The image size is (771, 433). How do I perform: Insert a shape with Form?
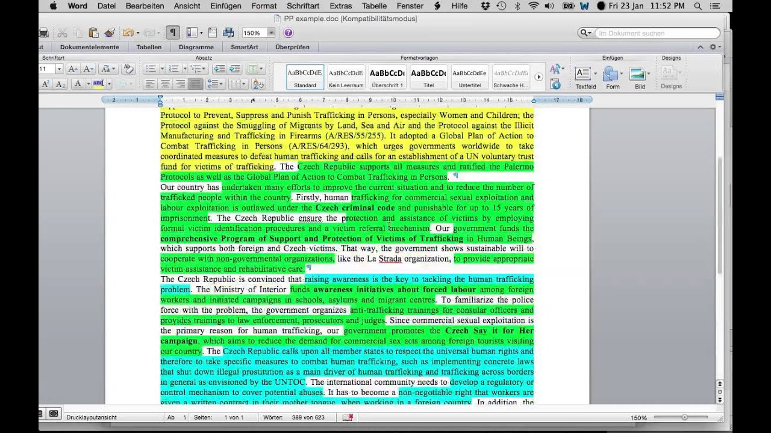click(613, 78)
